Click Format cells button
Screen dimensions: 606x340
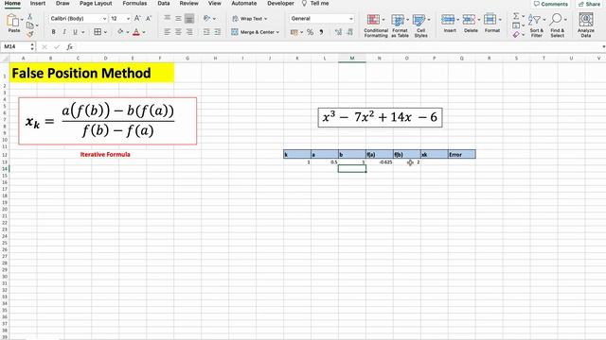click(492, 23)
